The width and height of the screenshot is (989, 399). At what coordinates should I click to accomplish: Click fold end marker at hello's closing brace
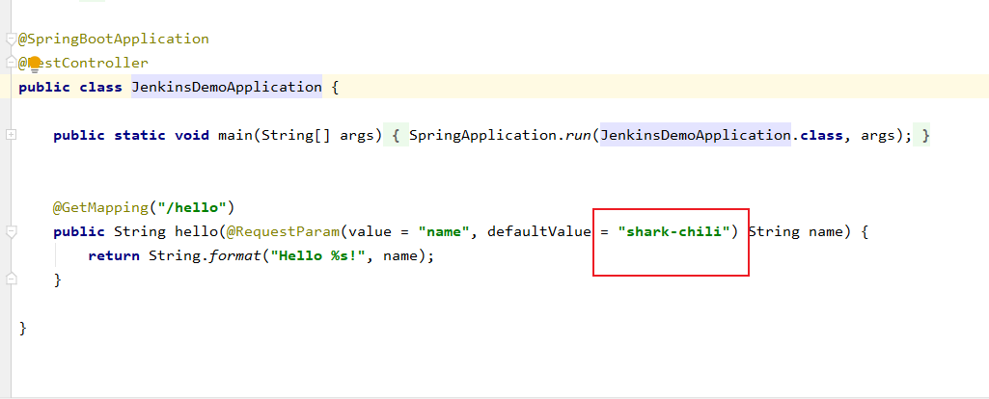pyautogui.click(x=11, y=279)
